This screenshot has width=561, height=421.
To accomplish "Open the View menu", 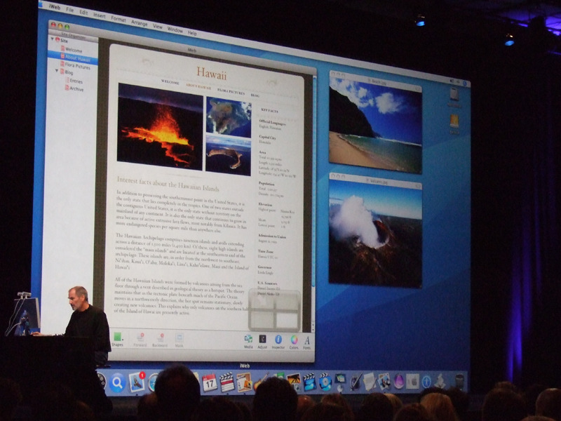I will pyautogui.click(x=157, y=26).
